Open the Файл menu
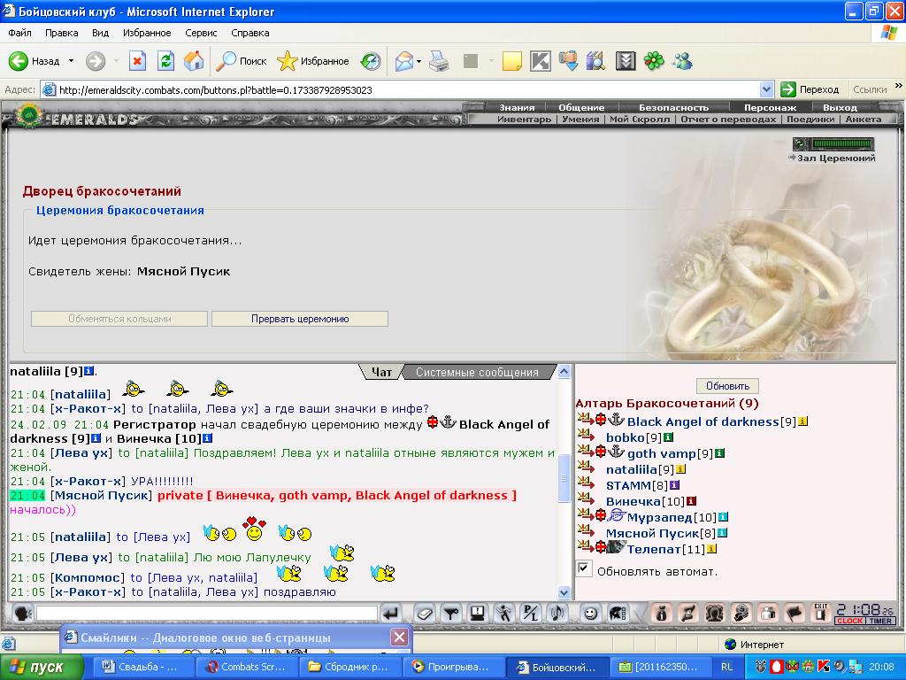 click(19, 33)
